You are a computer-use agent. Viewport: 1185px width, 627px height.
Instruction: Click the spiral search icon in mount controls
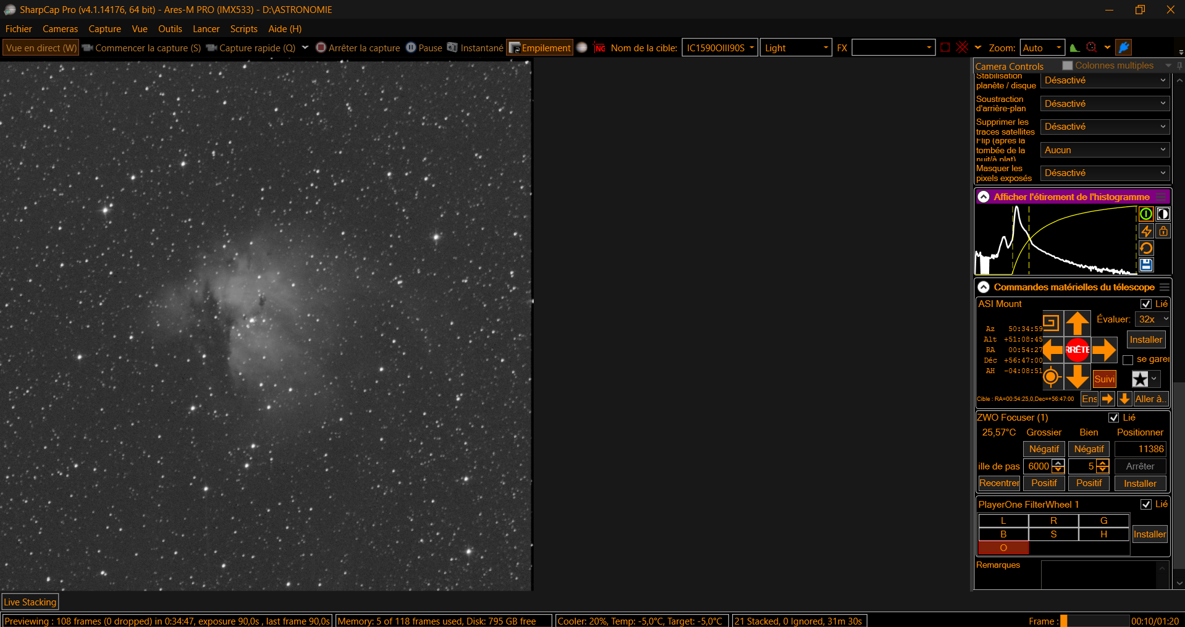(1051, 322)
